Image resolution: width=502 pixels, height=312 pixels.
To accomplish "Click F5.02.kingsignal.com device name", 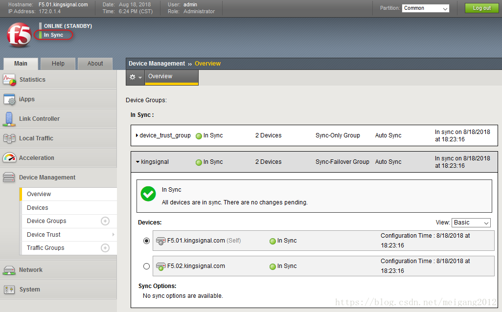I will pyautogui.click(x=196, y=266).
